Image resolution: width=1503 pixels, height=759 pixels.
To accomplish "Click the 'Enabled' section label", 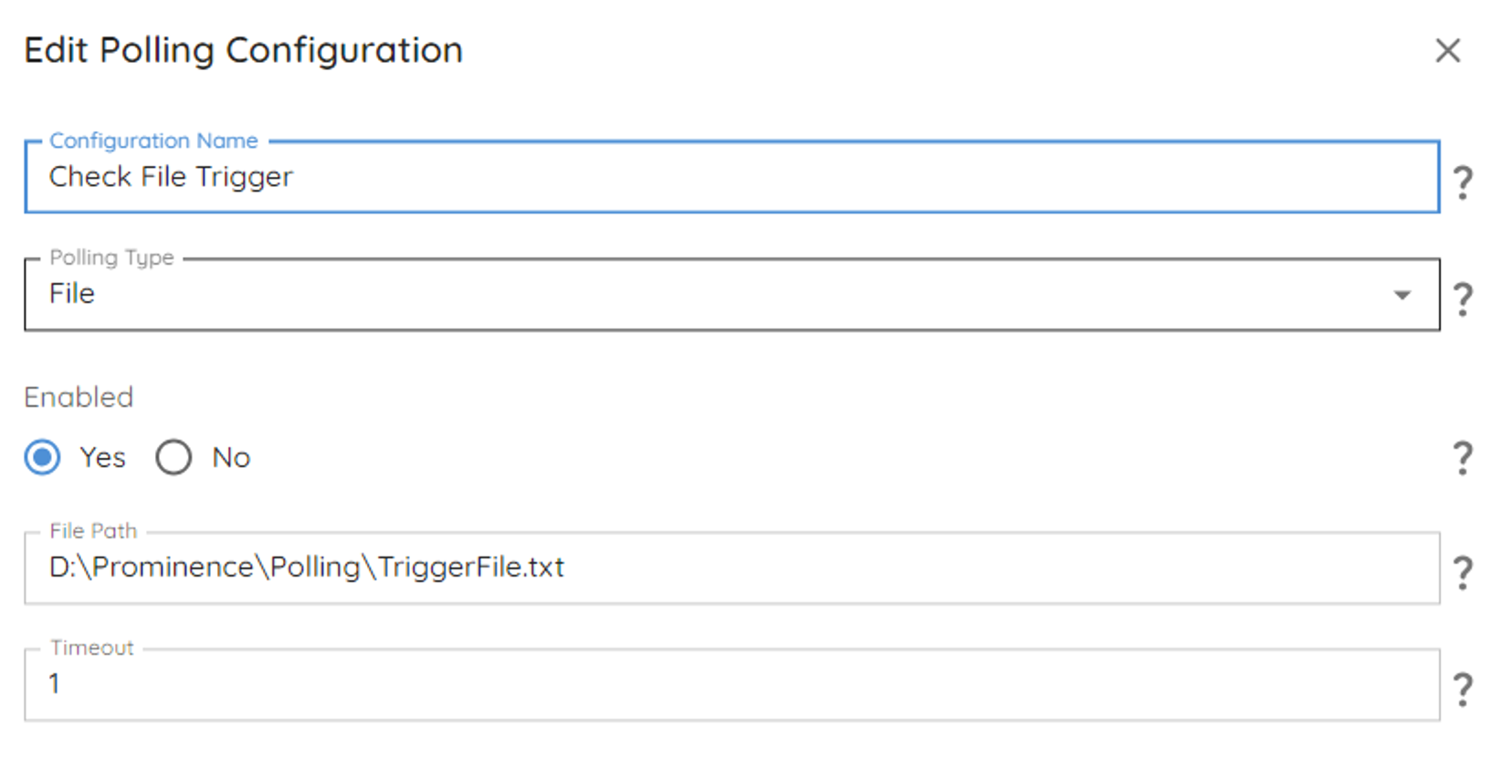I will [79, 398].
